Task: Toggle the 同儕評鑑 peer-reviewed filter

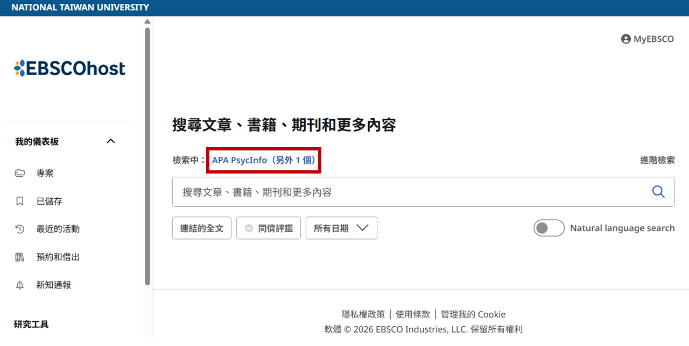Action: point(269,228)
